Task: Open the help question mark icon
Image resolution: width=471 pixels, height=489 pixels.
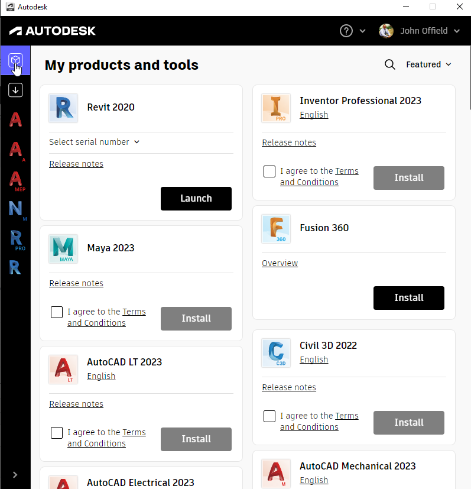Action: [346, 31]
